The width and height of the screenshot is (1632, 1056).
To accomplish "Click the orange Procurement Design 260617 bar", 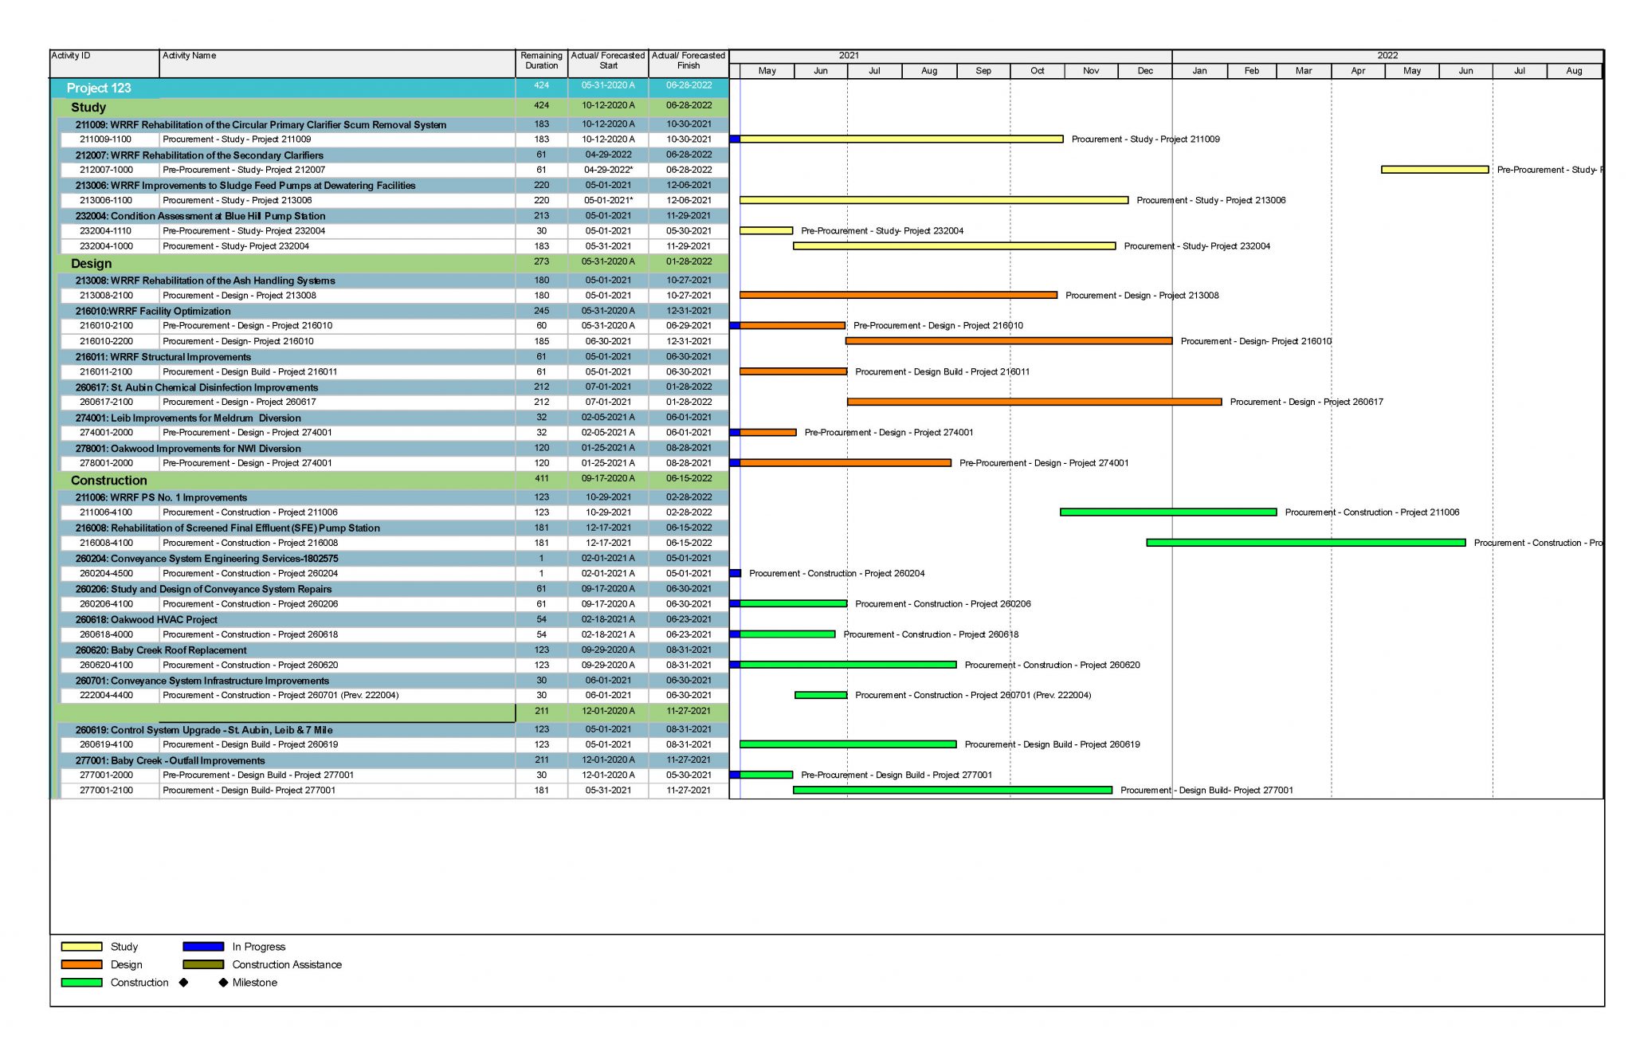I will coord(1034,402).
